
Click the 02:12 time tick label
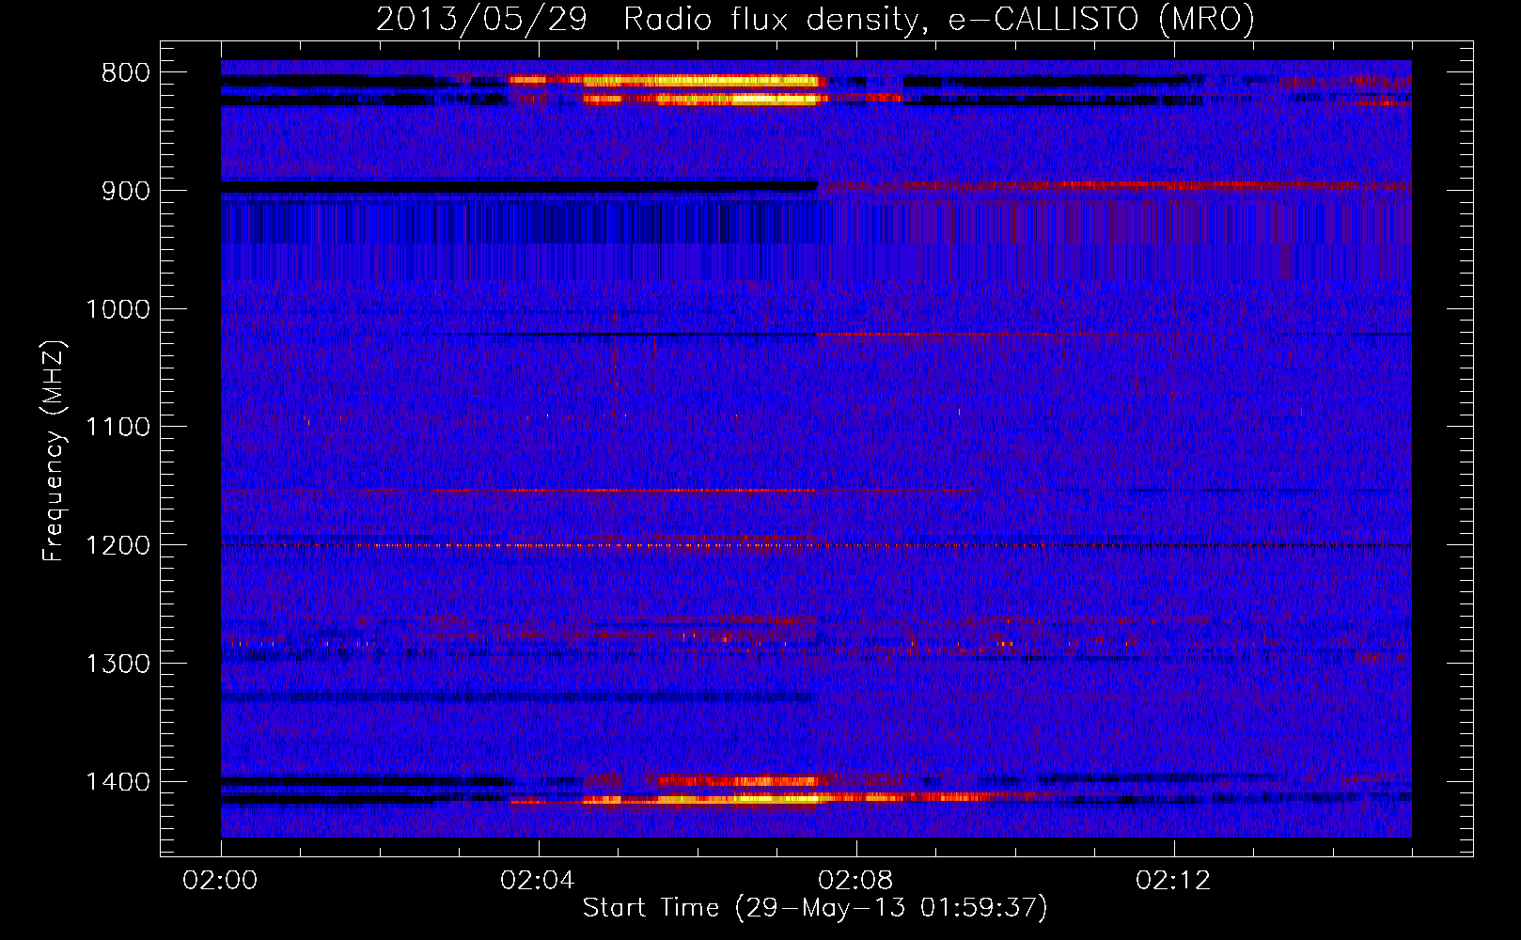[x=1173, y=881]
